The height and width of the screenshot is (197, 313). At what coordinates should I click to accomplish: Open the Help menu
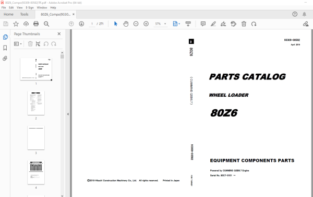coord(53,8)
